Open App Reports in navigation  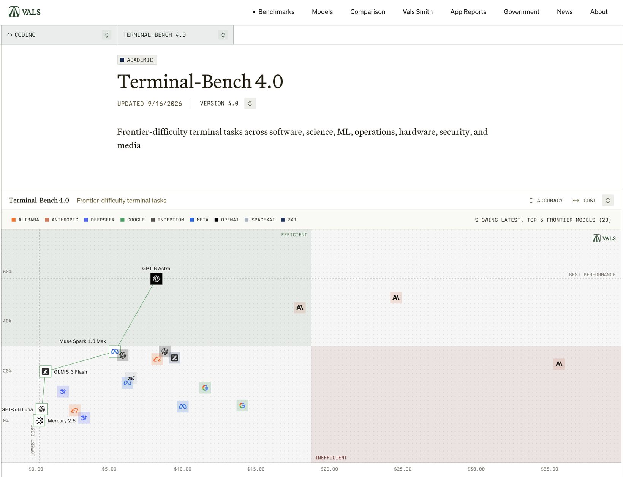point(468,12)
